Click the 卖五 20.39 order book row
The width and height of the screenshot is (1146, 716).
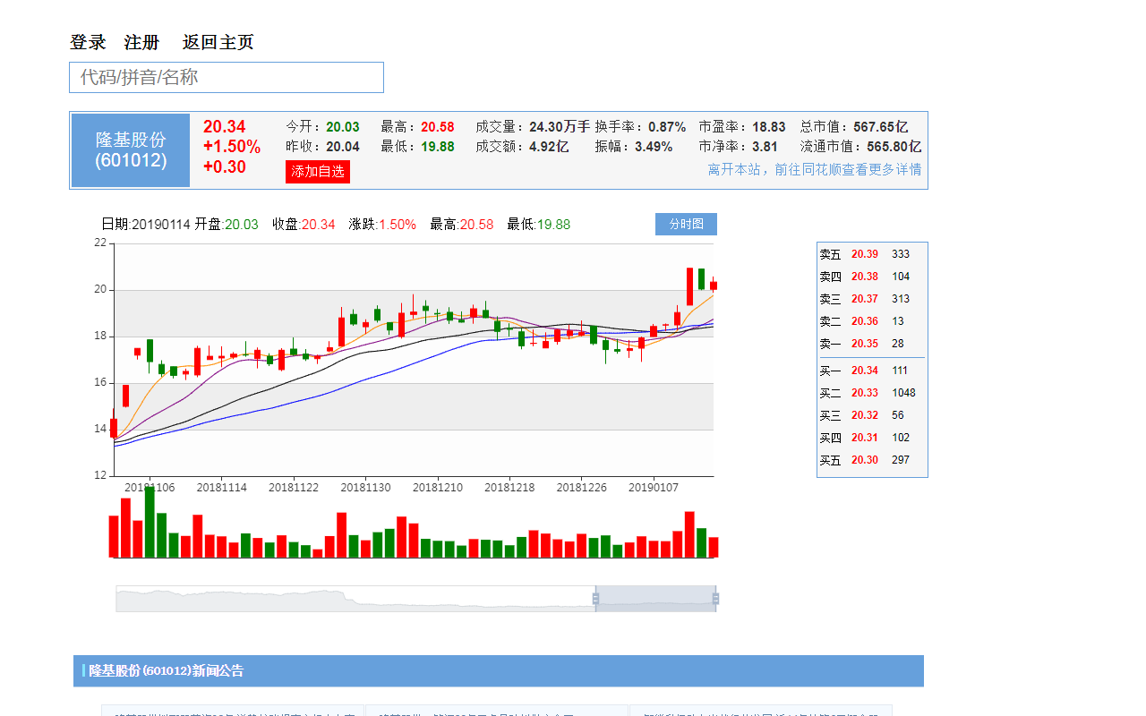tap(872, 254)
